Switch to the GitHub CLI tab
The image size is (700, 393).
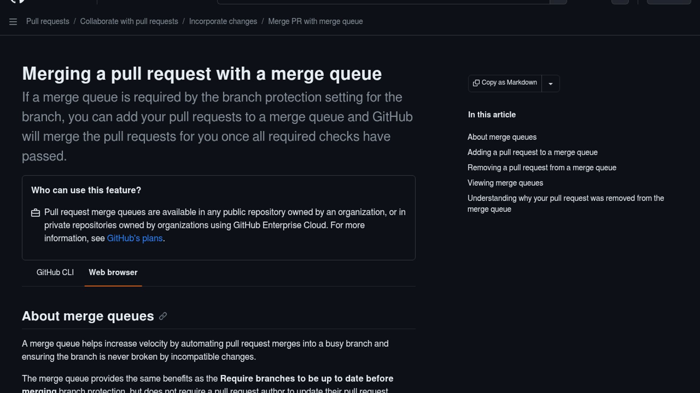(55, 272)
